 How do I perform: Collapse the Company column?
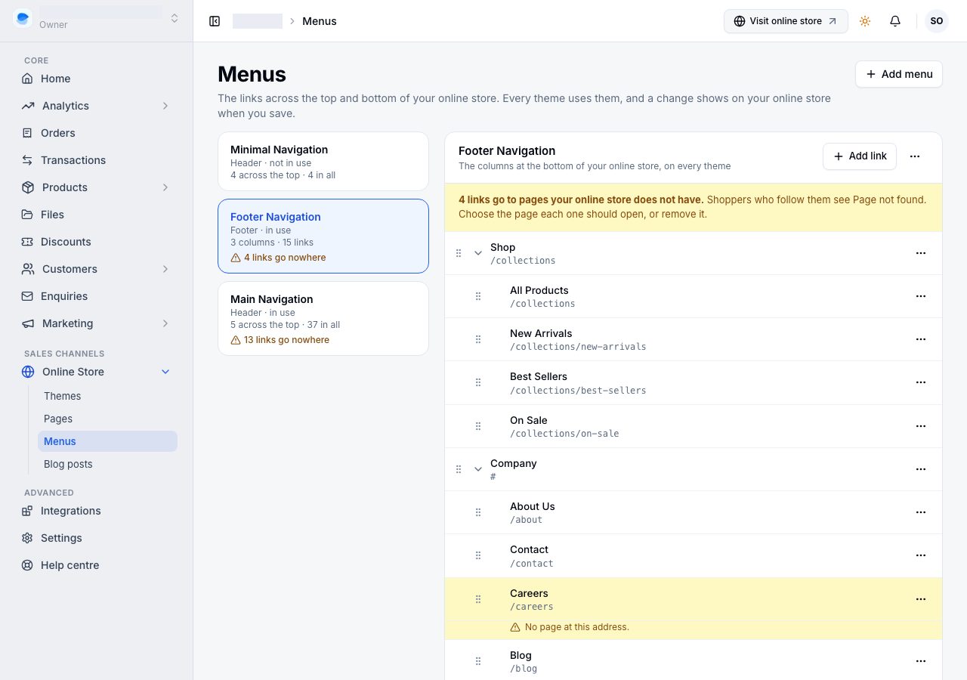coord(478,469)
